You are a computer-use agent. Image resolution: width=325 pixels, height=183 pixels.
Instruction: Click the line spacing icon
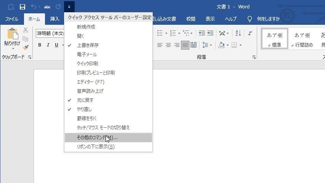pos(205,45)
